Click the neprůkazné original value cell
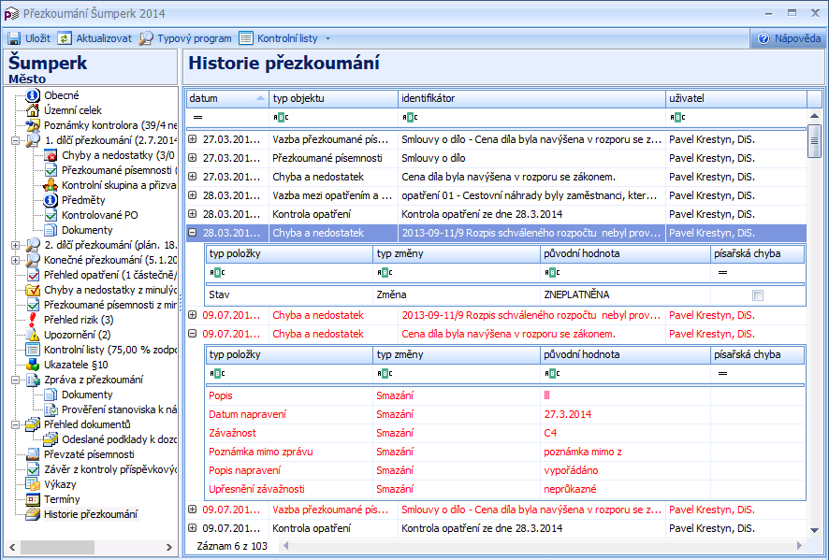The height and width of the screenshot is (560, 829). [625, 489]
